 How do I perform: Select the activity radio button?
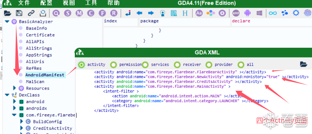81,65
